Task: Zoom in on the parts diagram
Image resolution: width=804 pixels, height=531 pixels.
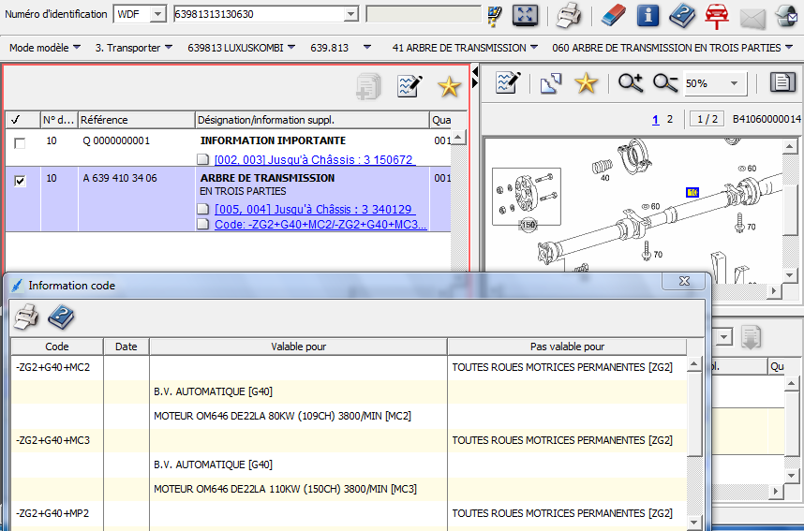Action: tap(631, 83)
